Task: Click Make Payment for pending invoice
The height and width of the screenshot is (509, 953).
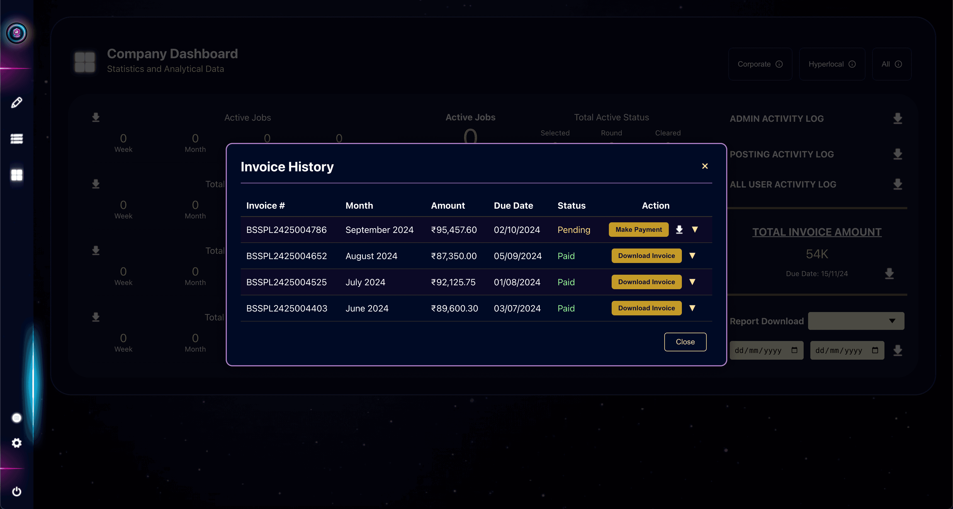Action: 639,230
